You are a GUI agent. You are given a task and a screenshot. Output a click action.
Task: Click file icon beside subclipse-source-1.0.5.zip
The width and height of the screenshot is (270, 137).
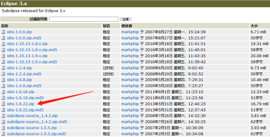[x=3, y=128]
